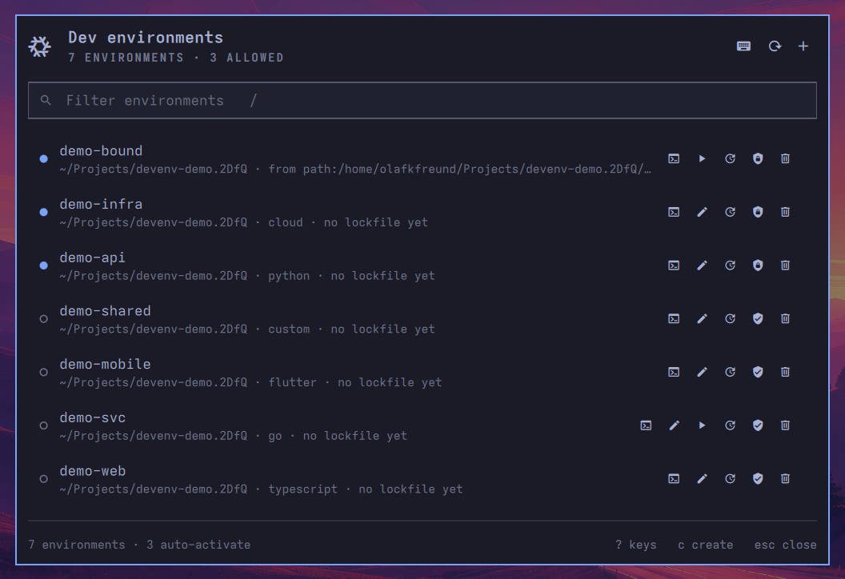845x579 pixels.
Task: Select the demo-shared environment row name
Action: (x=105, y=311)
